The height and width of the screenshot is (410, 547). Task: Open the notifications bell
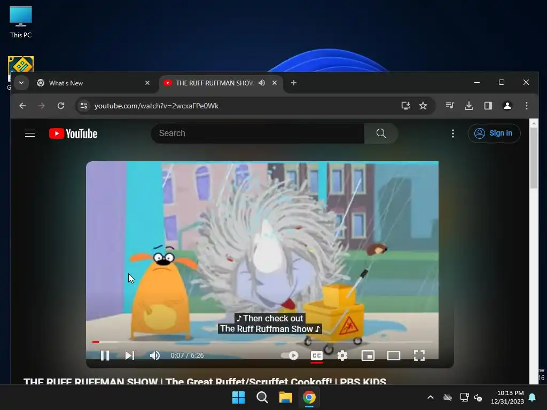(533, 397)
